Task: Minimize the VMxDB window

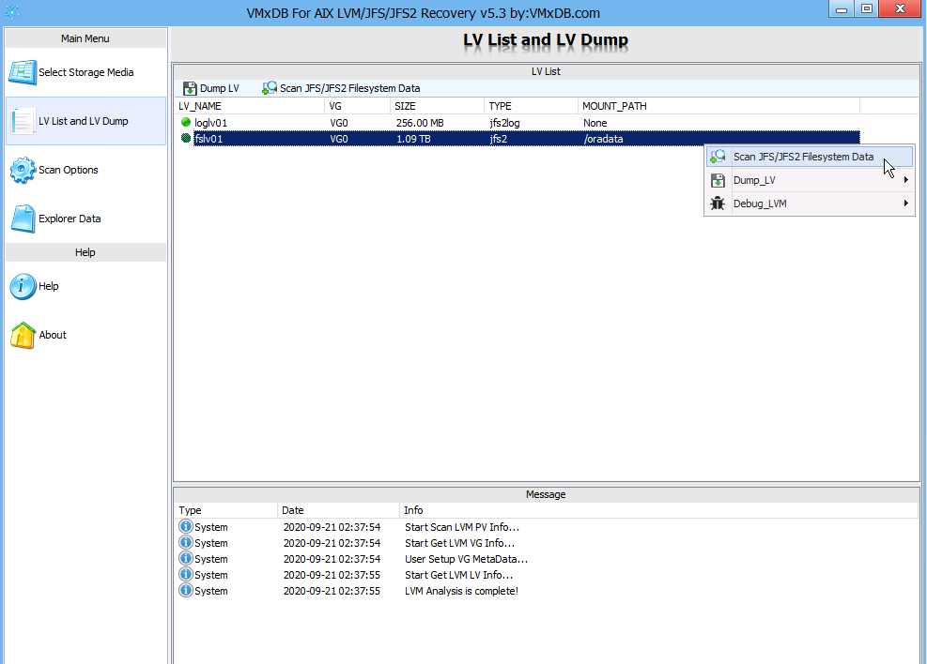Action: coord(842,8)
